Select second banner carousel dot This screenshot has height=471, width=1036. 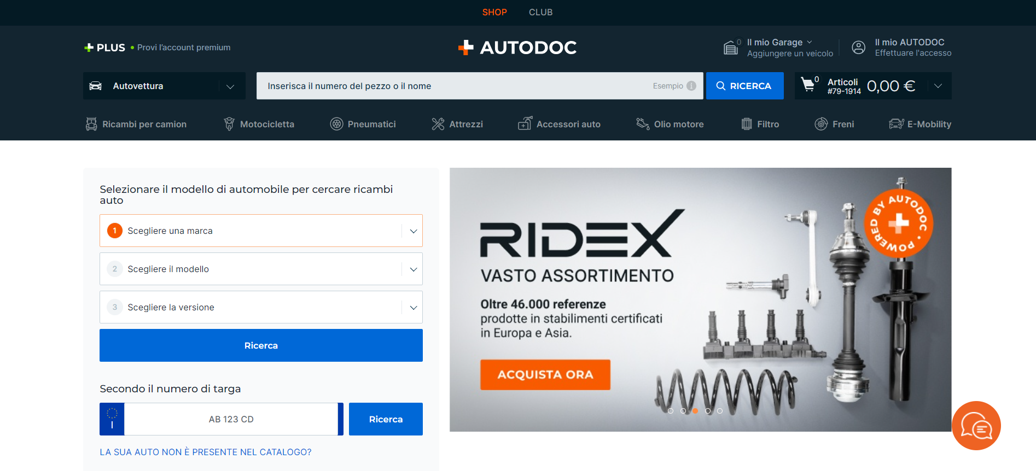coord(683,411)
